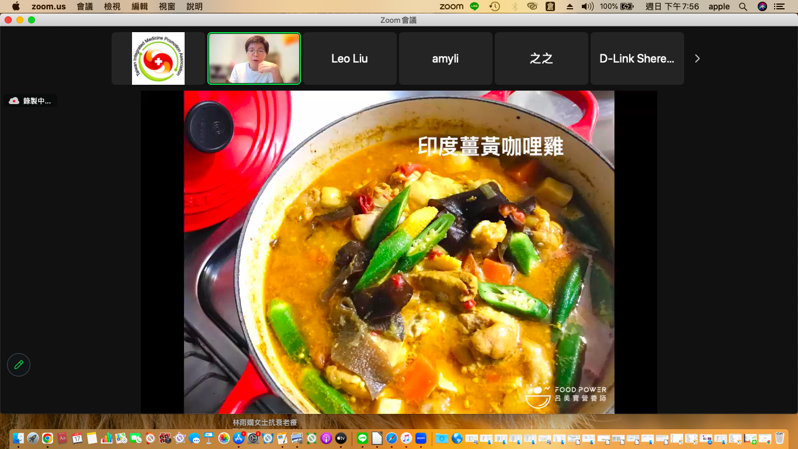The image size is (798, 449).
Task: Launch the LINE app from the dock
Action: pos(362,438)
